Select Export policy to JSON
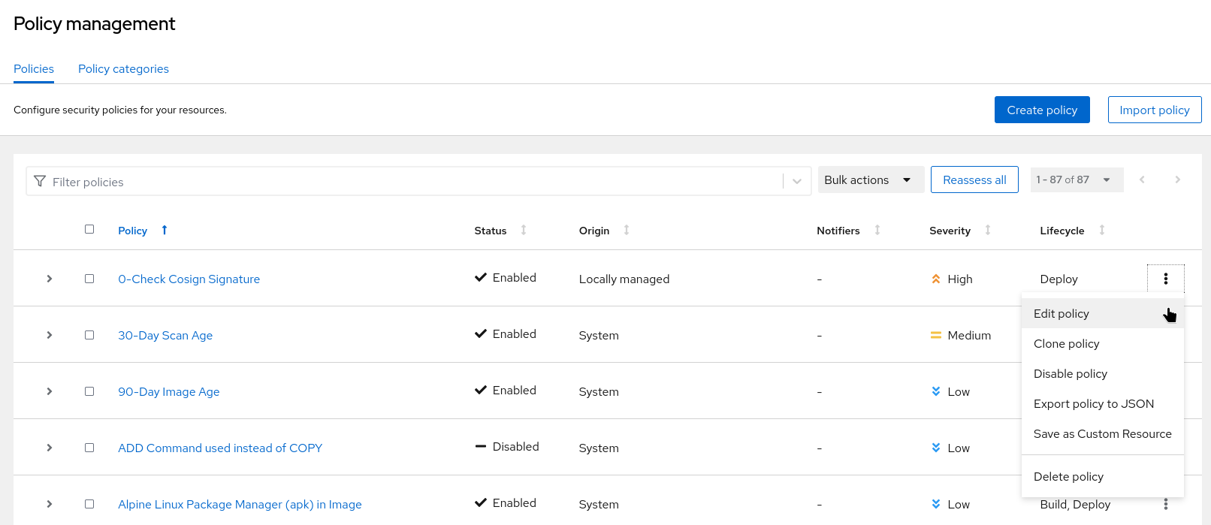 [1093, 403]
